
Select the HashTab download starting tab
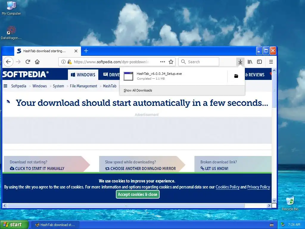(x=47, y=51)
